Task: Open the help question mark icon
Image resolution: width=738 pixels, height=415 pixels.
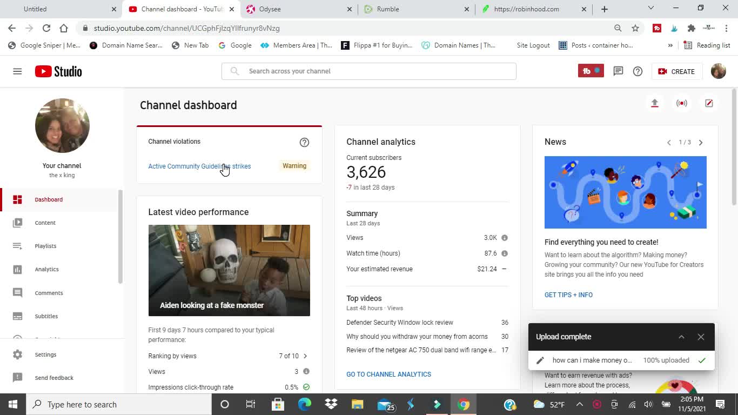Action: [x=638, y=71]
